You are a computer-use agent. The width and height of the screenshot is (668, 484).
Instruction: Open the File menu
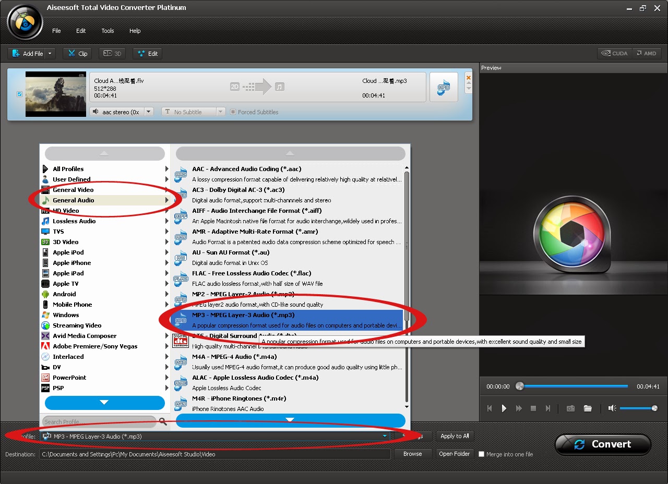[56, 31]
